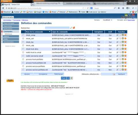The width and height of the screenshot is (138, 115).
Task: Tick the checkbox for check_ssh
Action: click(x=23, y=39)
